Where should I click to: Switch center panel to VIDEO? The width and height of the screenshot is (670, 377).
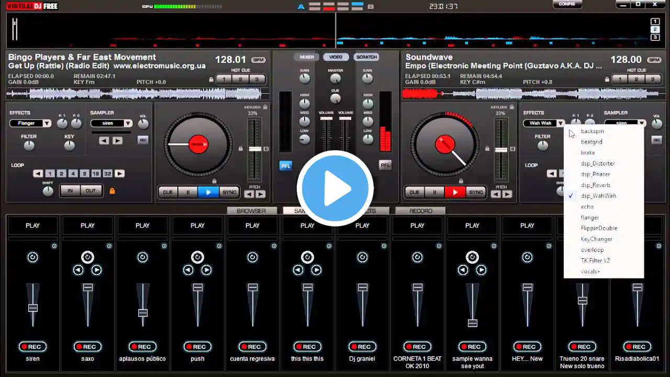pyautogui.click(x=336, y=57)
